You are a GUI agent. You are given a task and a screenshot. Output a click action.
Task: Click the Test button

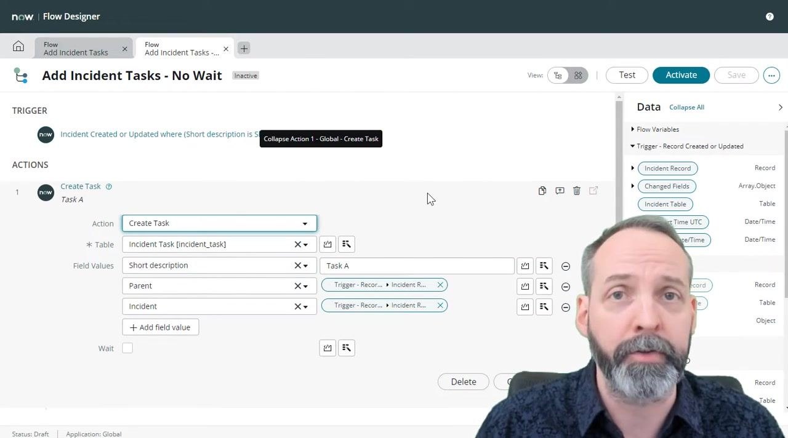tap(627, 75)
